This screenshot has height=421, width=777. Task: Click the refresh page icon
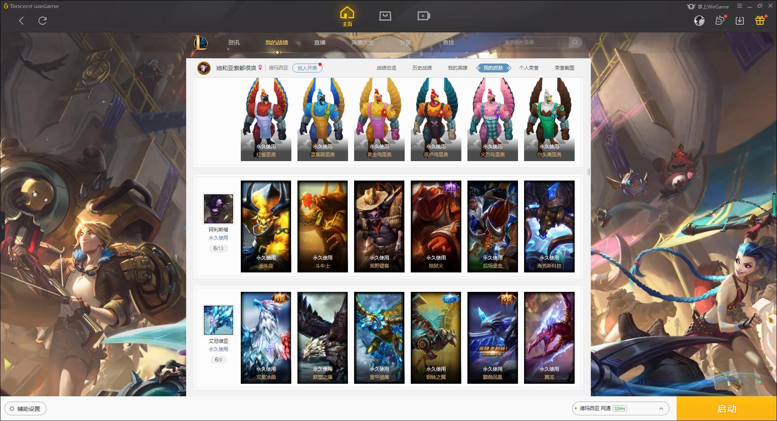(x=42, y=21)
